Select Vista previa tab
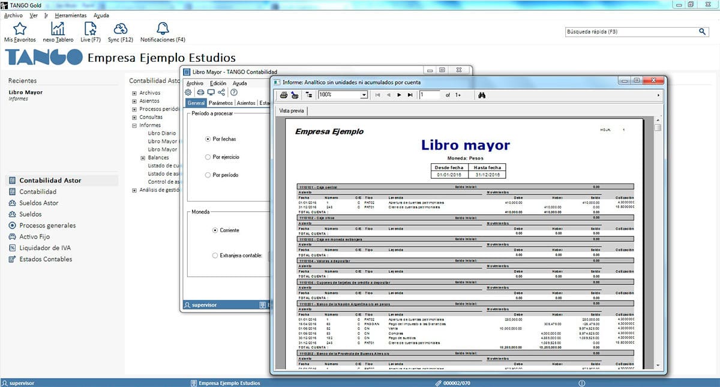Screen dimensions: 720x387 click(x=292, y=111)
